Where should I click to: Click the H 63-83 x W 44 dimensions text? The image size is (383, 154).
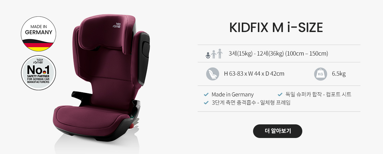point(254,74)
